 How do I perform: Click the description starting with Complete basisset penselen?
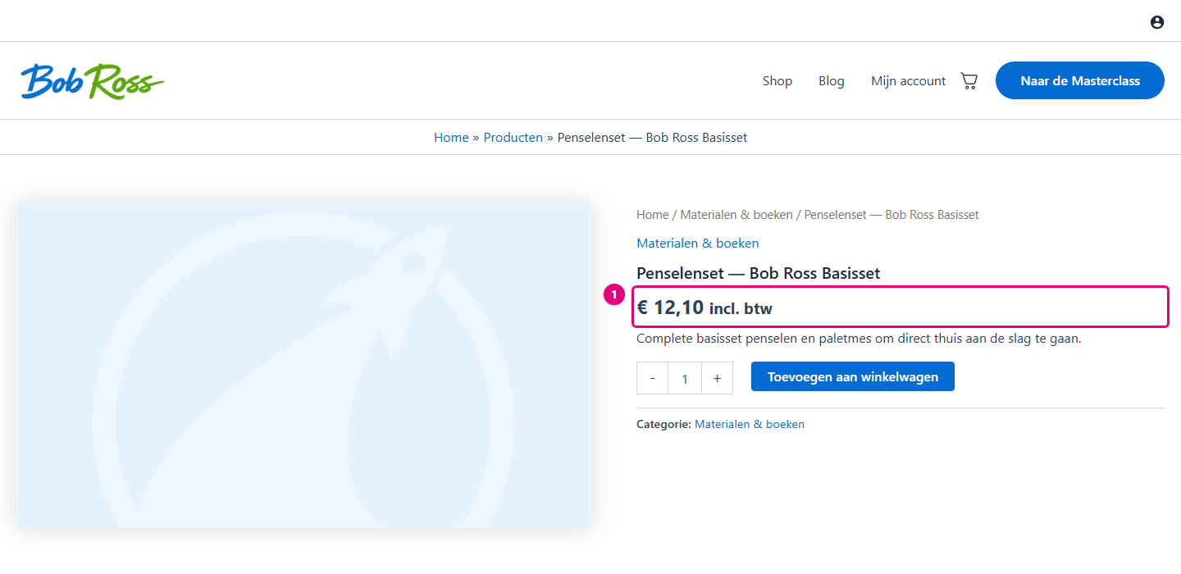(859, 338)
